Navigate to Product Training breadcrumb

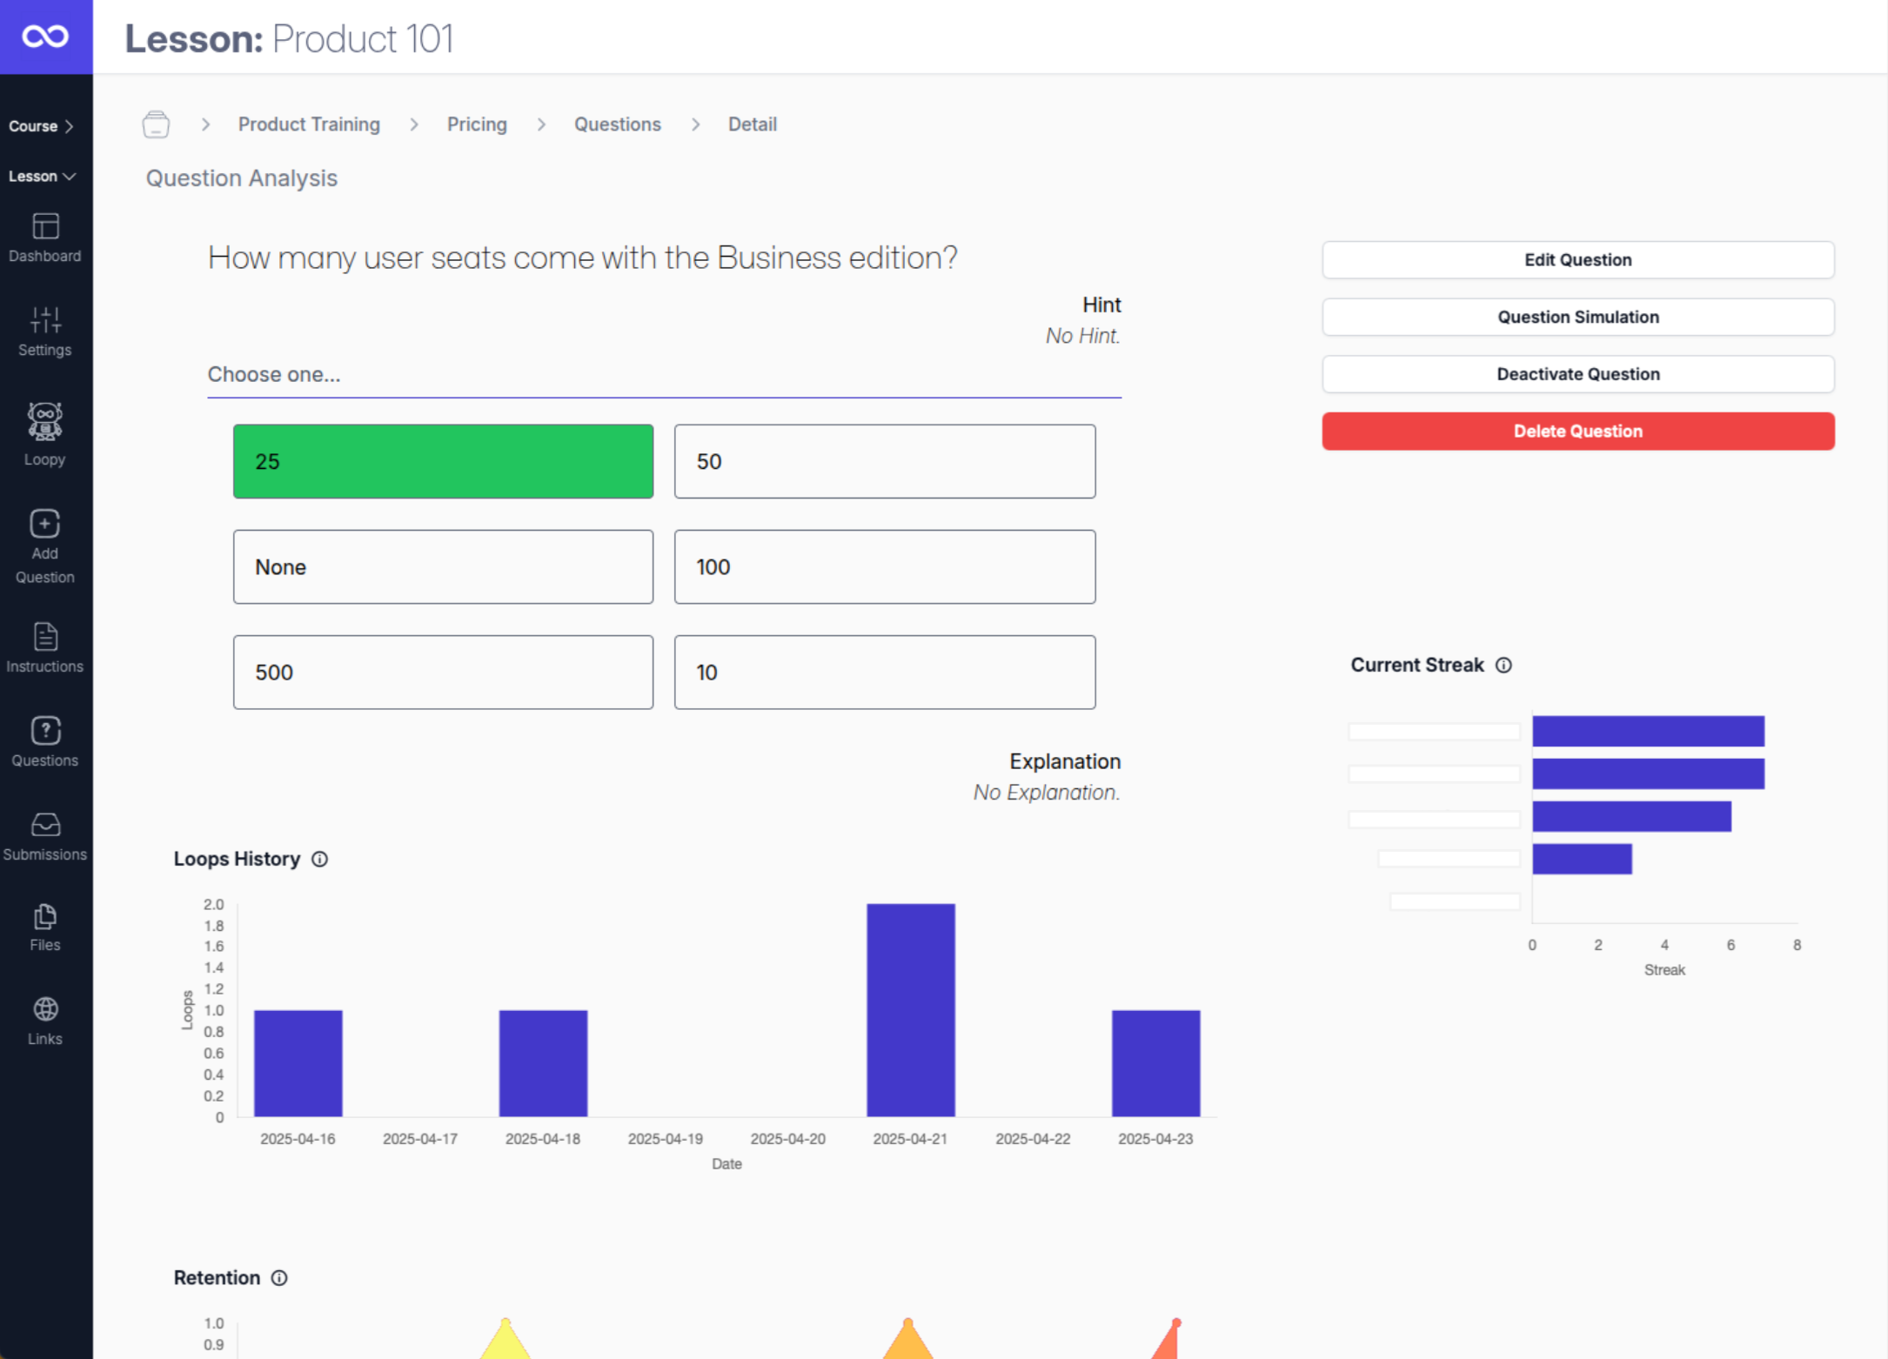(309, 124)
